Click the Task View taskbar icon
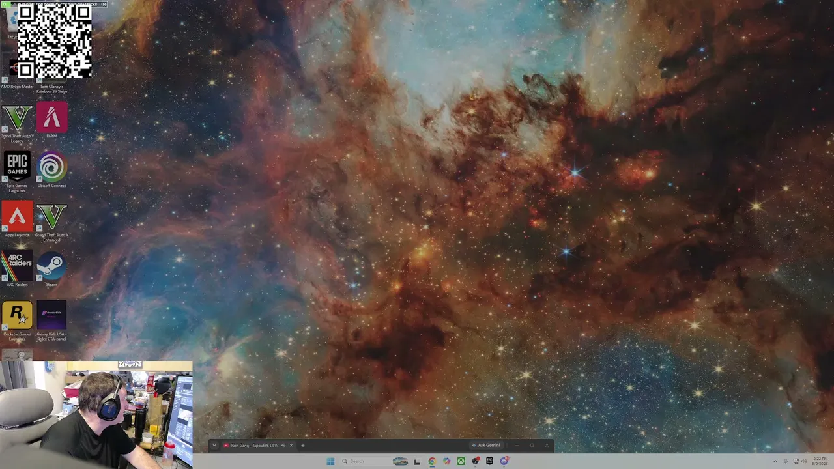The height and width of the screenshot is (469, 834). [417, 462]
